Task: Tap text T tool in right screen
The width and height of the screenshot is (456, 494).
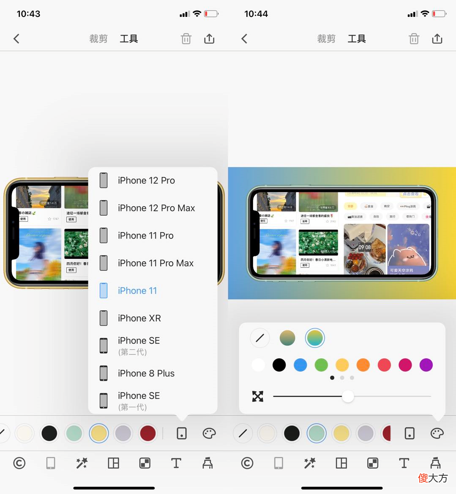Action: (404, 464)
